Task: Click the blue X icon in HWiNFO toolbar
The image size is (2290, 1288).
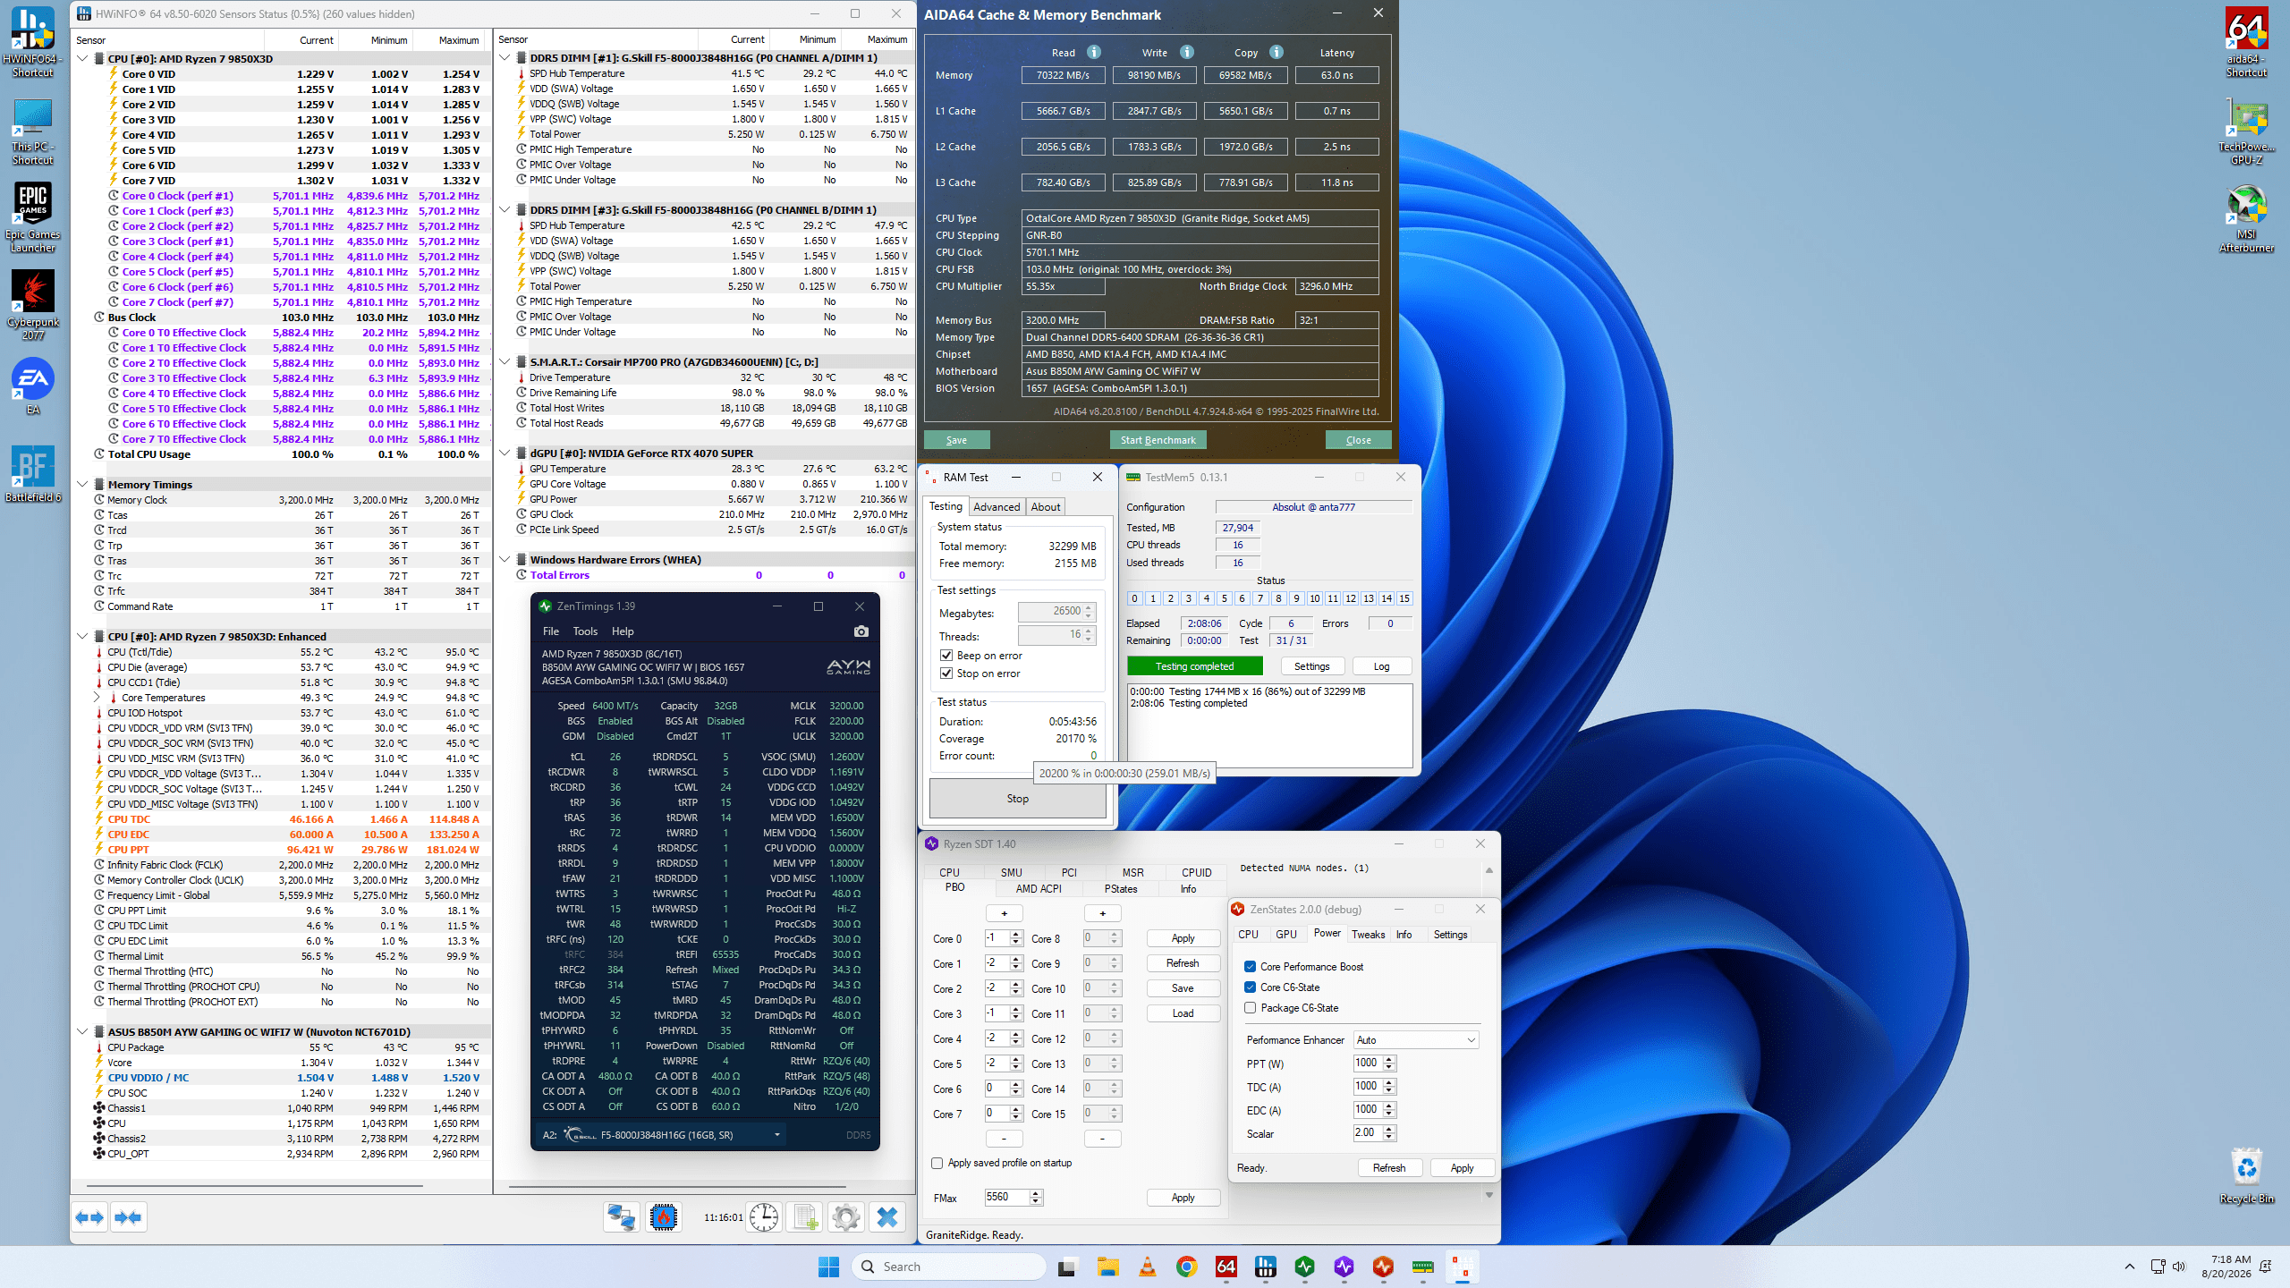Action: tap(887, 1217)
